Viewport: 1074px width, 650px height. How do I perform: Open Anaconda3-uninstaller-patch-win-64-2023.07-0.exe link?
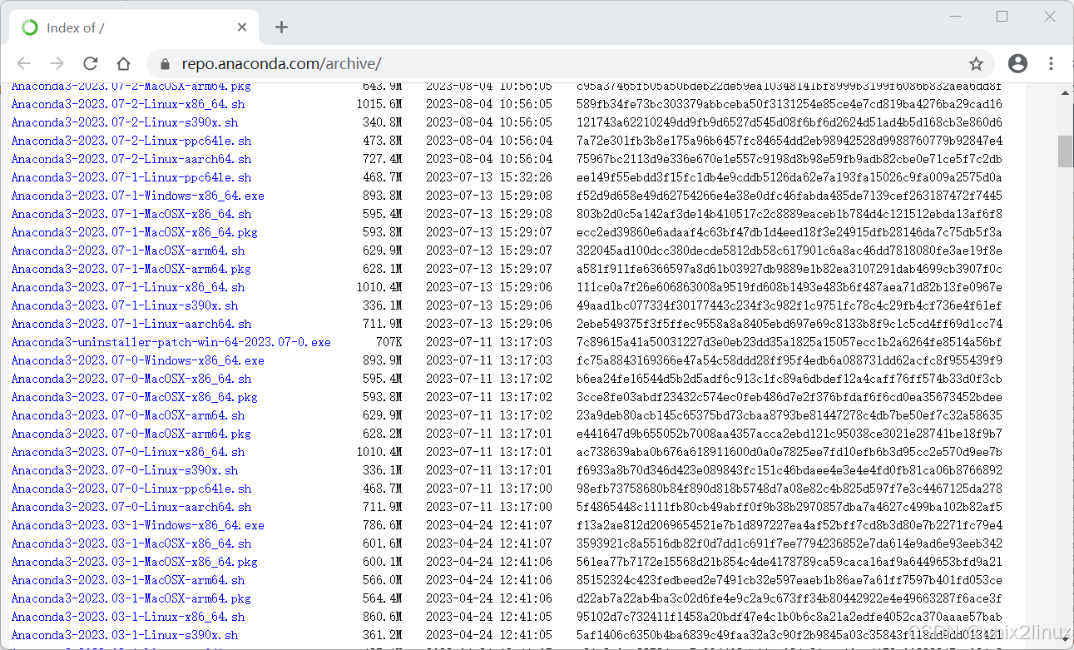coord(171,342)
